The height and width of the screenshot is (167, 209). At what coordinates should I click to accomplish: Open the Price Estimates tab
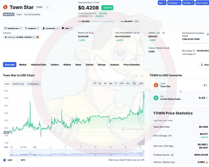pyautogui.click(x=131, y=65)
